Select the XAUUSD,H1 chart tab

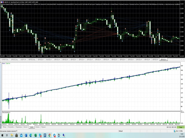[49, 60]
